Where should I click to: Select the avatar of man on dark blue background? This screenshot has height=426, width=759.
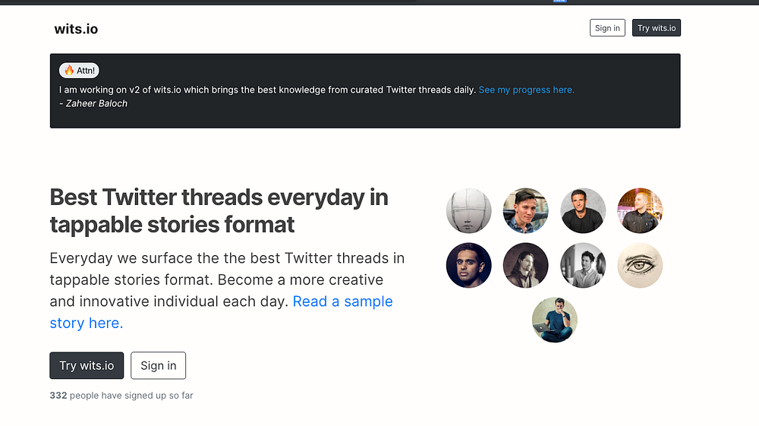point(468,265)
